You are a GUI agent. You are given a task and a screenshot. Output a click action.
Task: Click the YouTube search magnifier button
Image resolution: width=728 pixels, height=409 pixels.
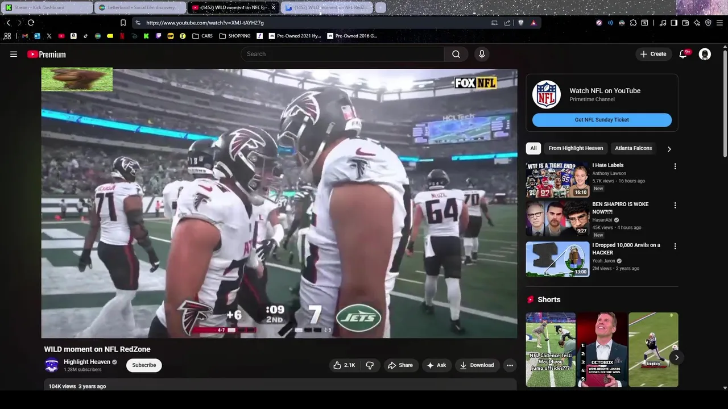[456, 54]
